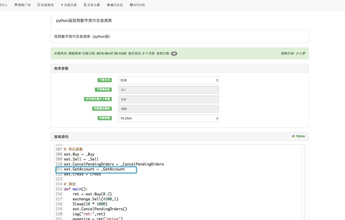Click the copy count badge 44
The image size is (345, 220).
pos(174,53)
